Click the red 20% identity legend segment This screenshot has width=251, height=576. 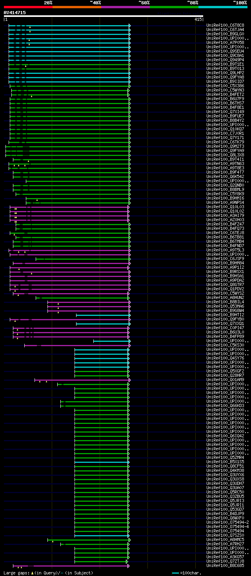tap(28, 7)
